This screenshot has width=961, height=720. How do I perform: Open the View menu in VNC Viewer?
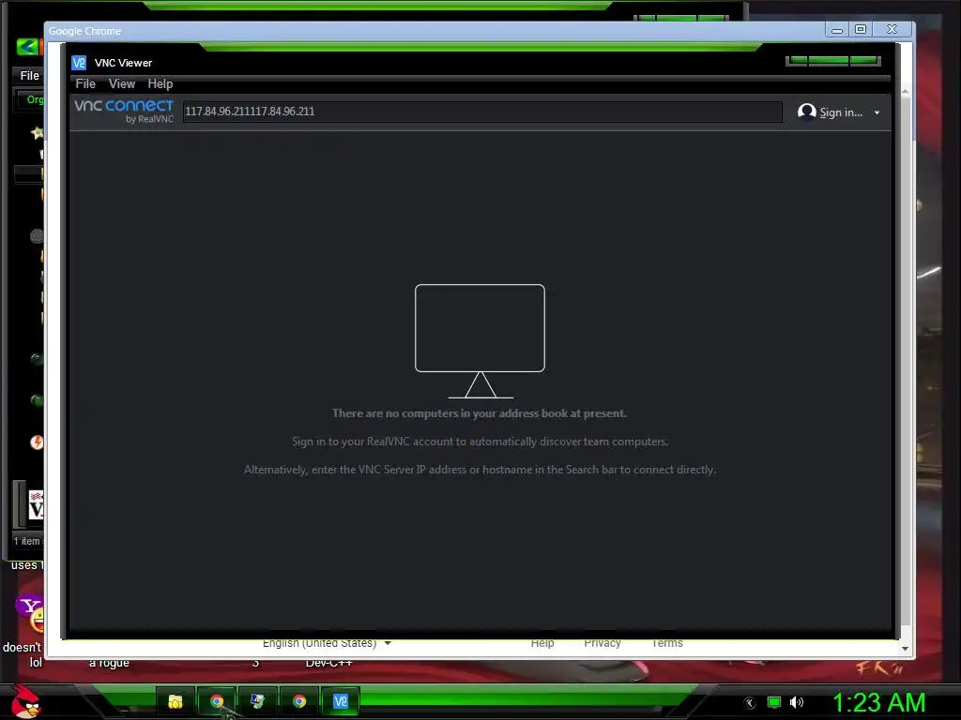(122, 83)
